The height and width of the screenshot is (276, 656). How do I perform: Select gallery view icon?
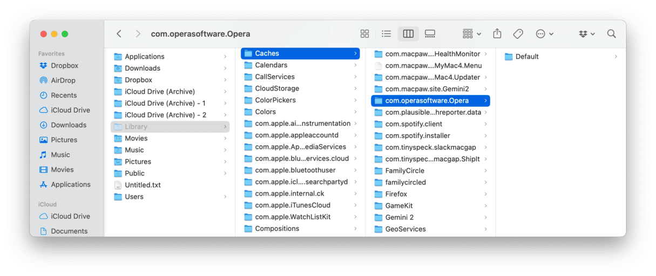(430, 34)
